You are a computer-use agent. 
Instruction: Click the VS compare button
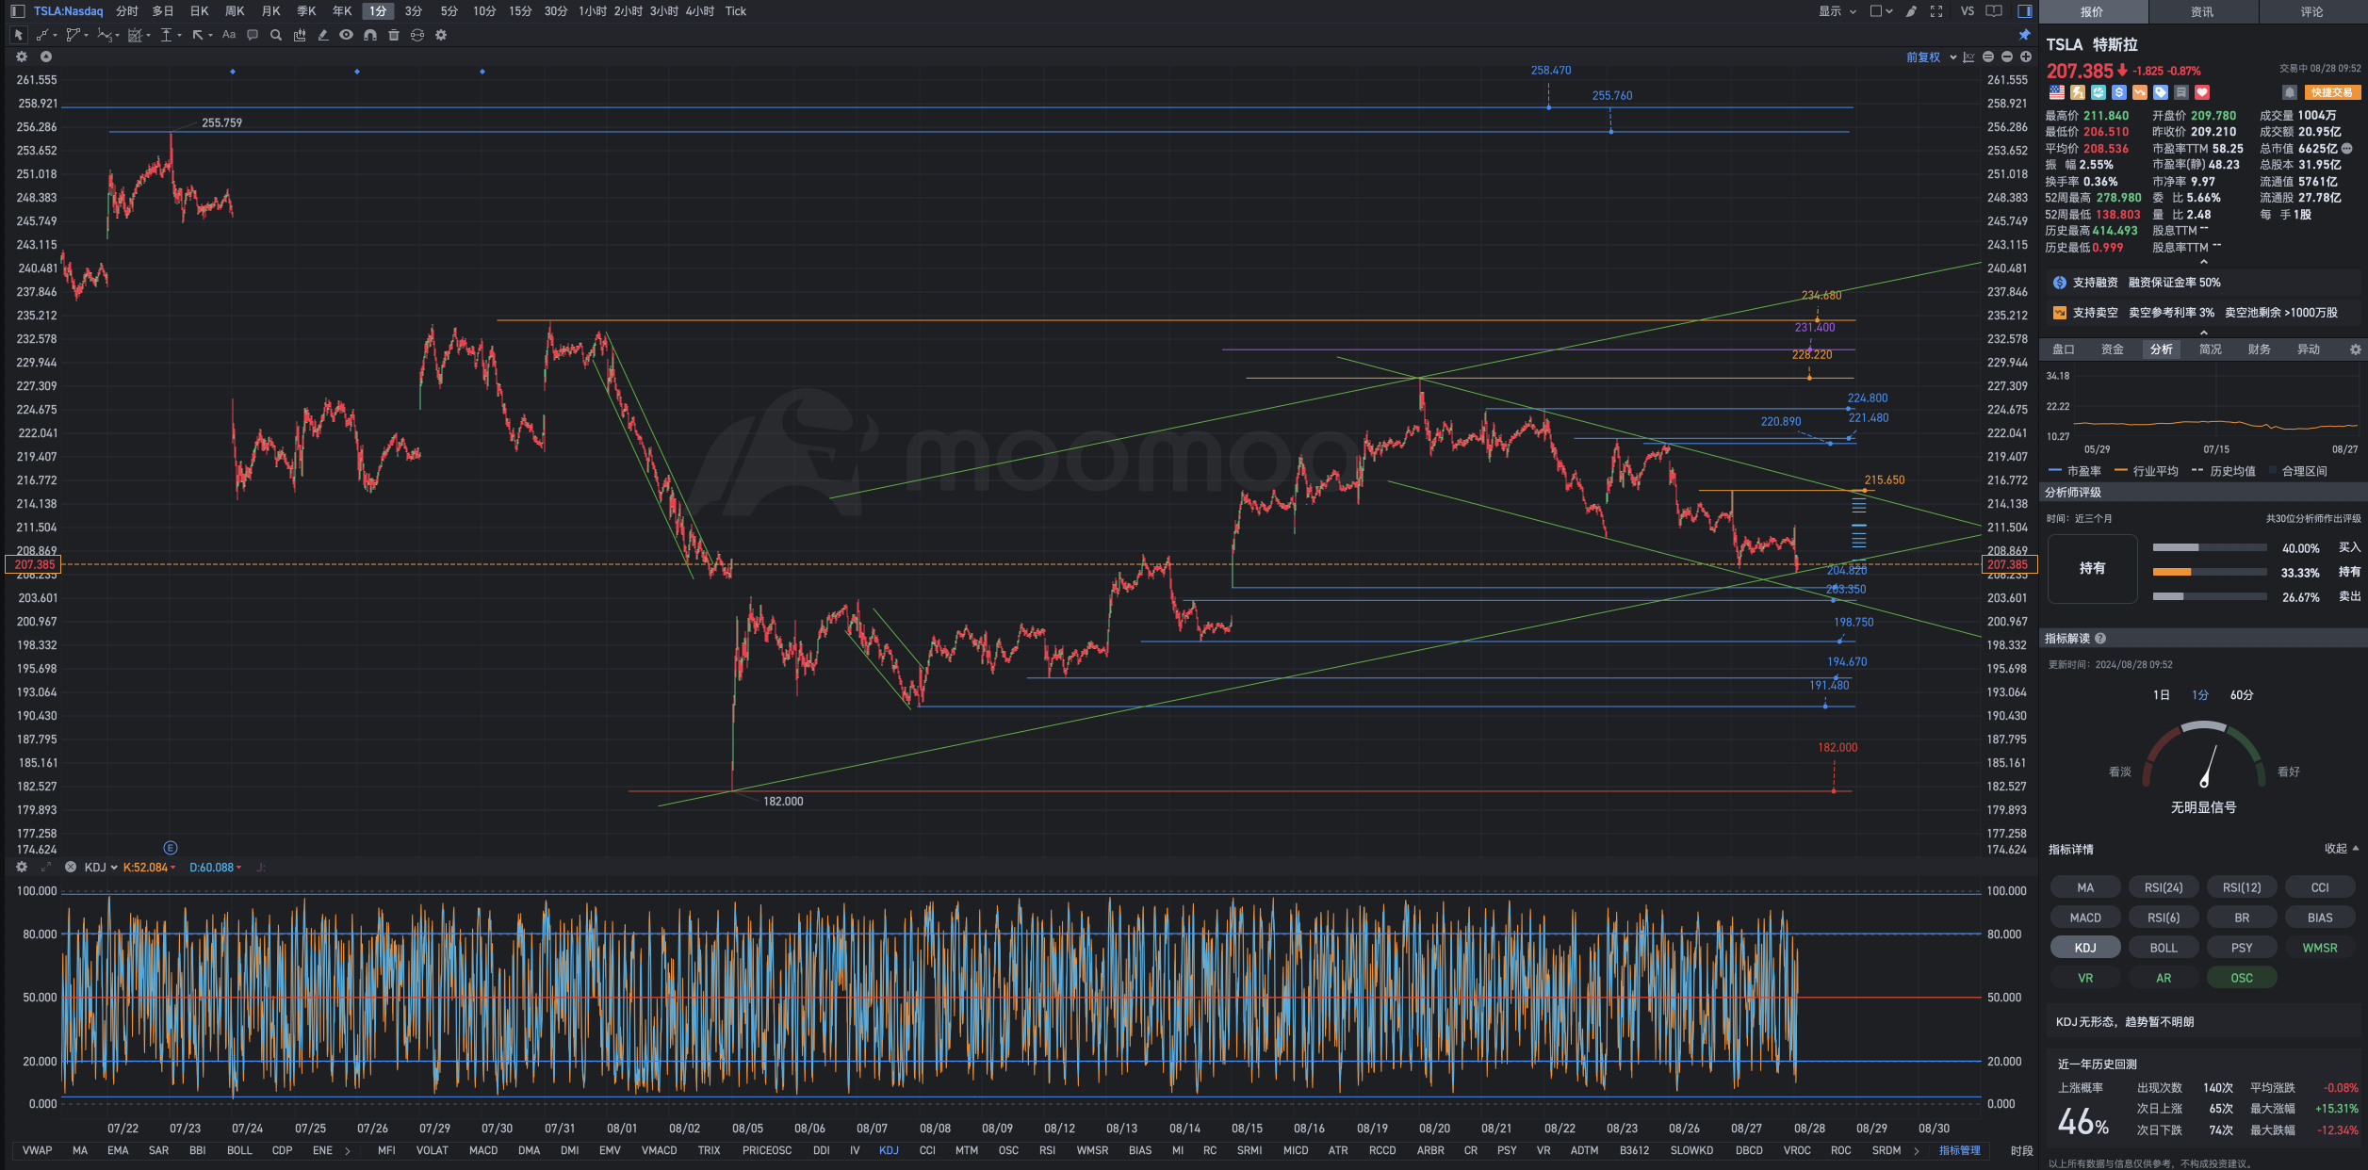(x=1968, y=11)
